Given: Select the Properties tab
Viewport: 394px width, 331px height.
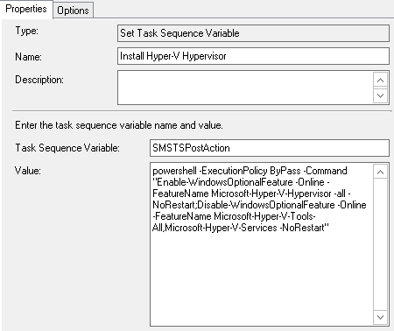Looking at the screenshot, I should (26, 9).
